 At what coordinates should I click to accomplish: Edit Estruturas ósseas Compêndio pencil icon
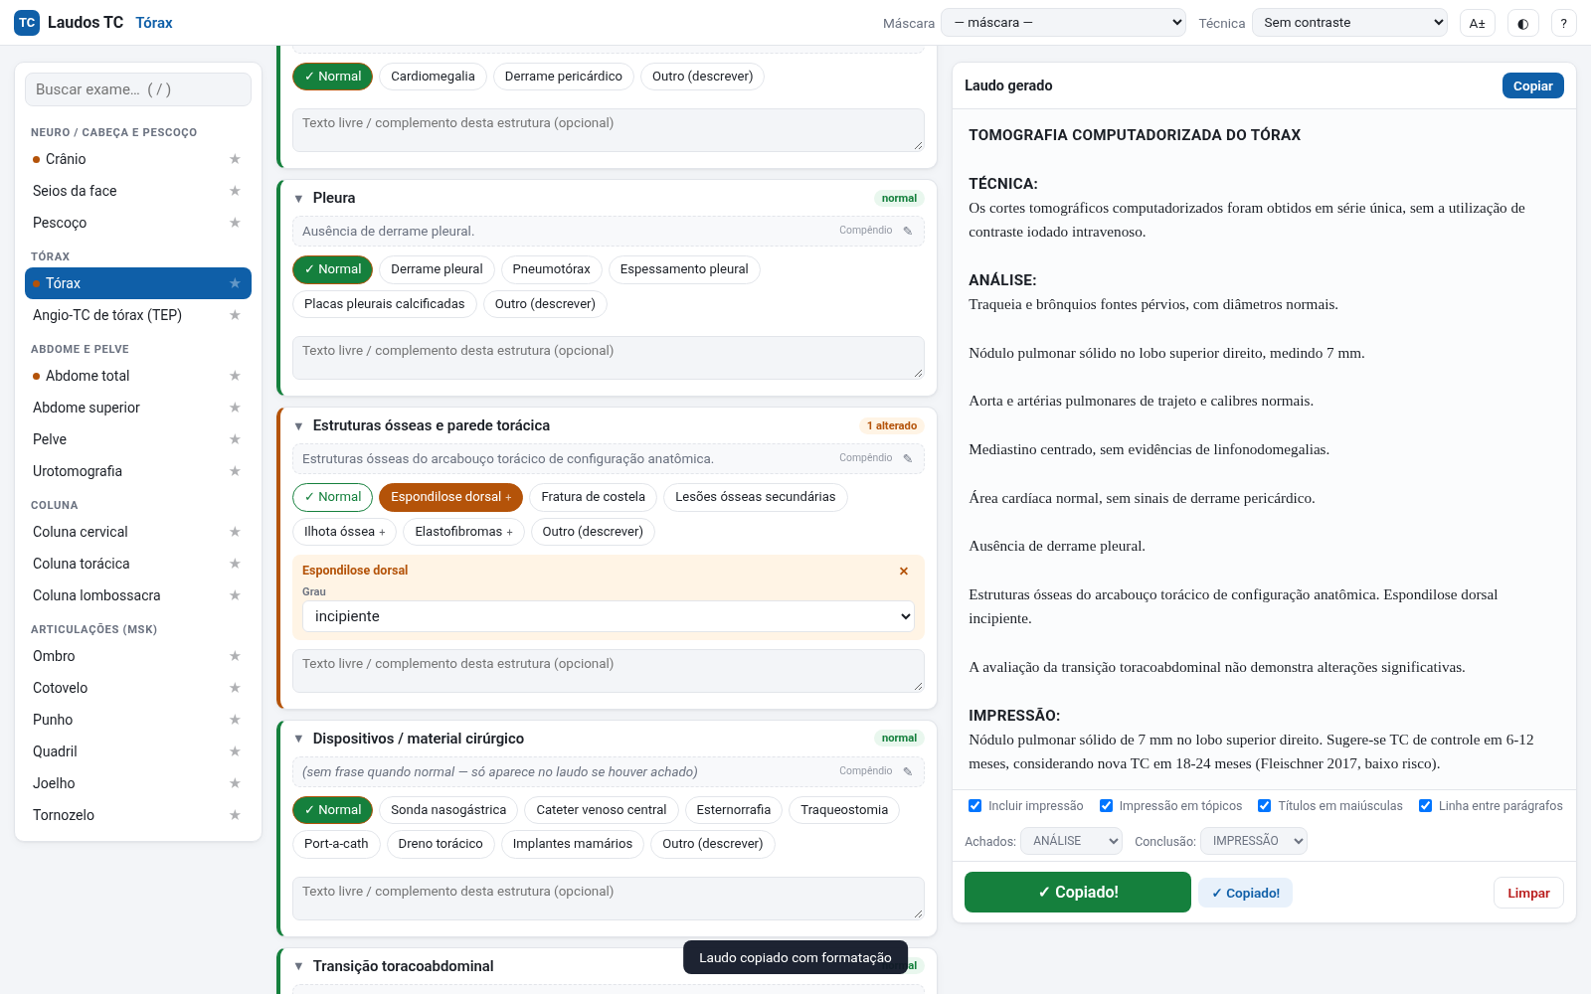pyautogui.click(x=907, y=458)
